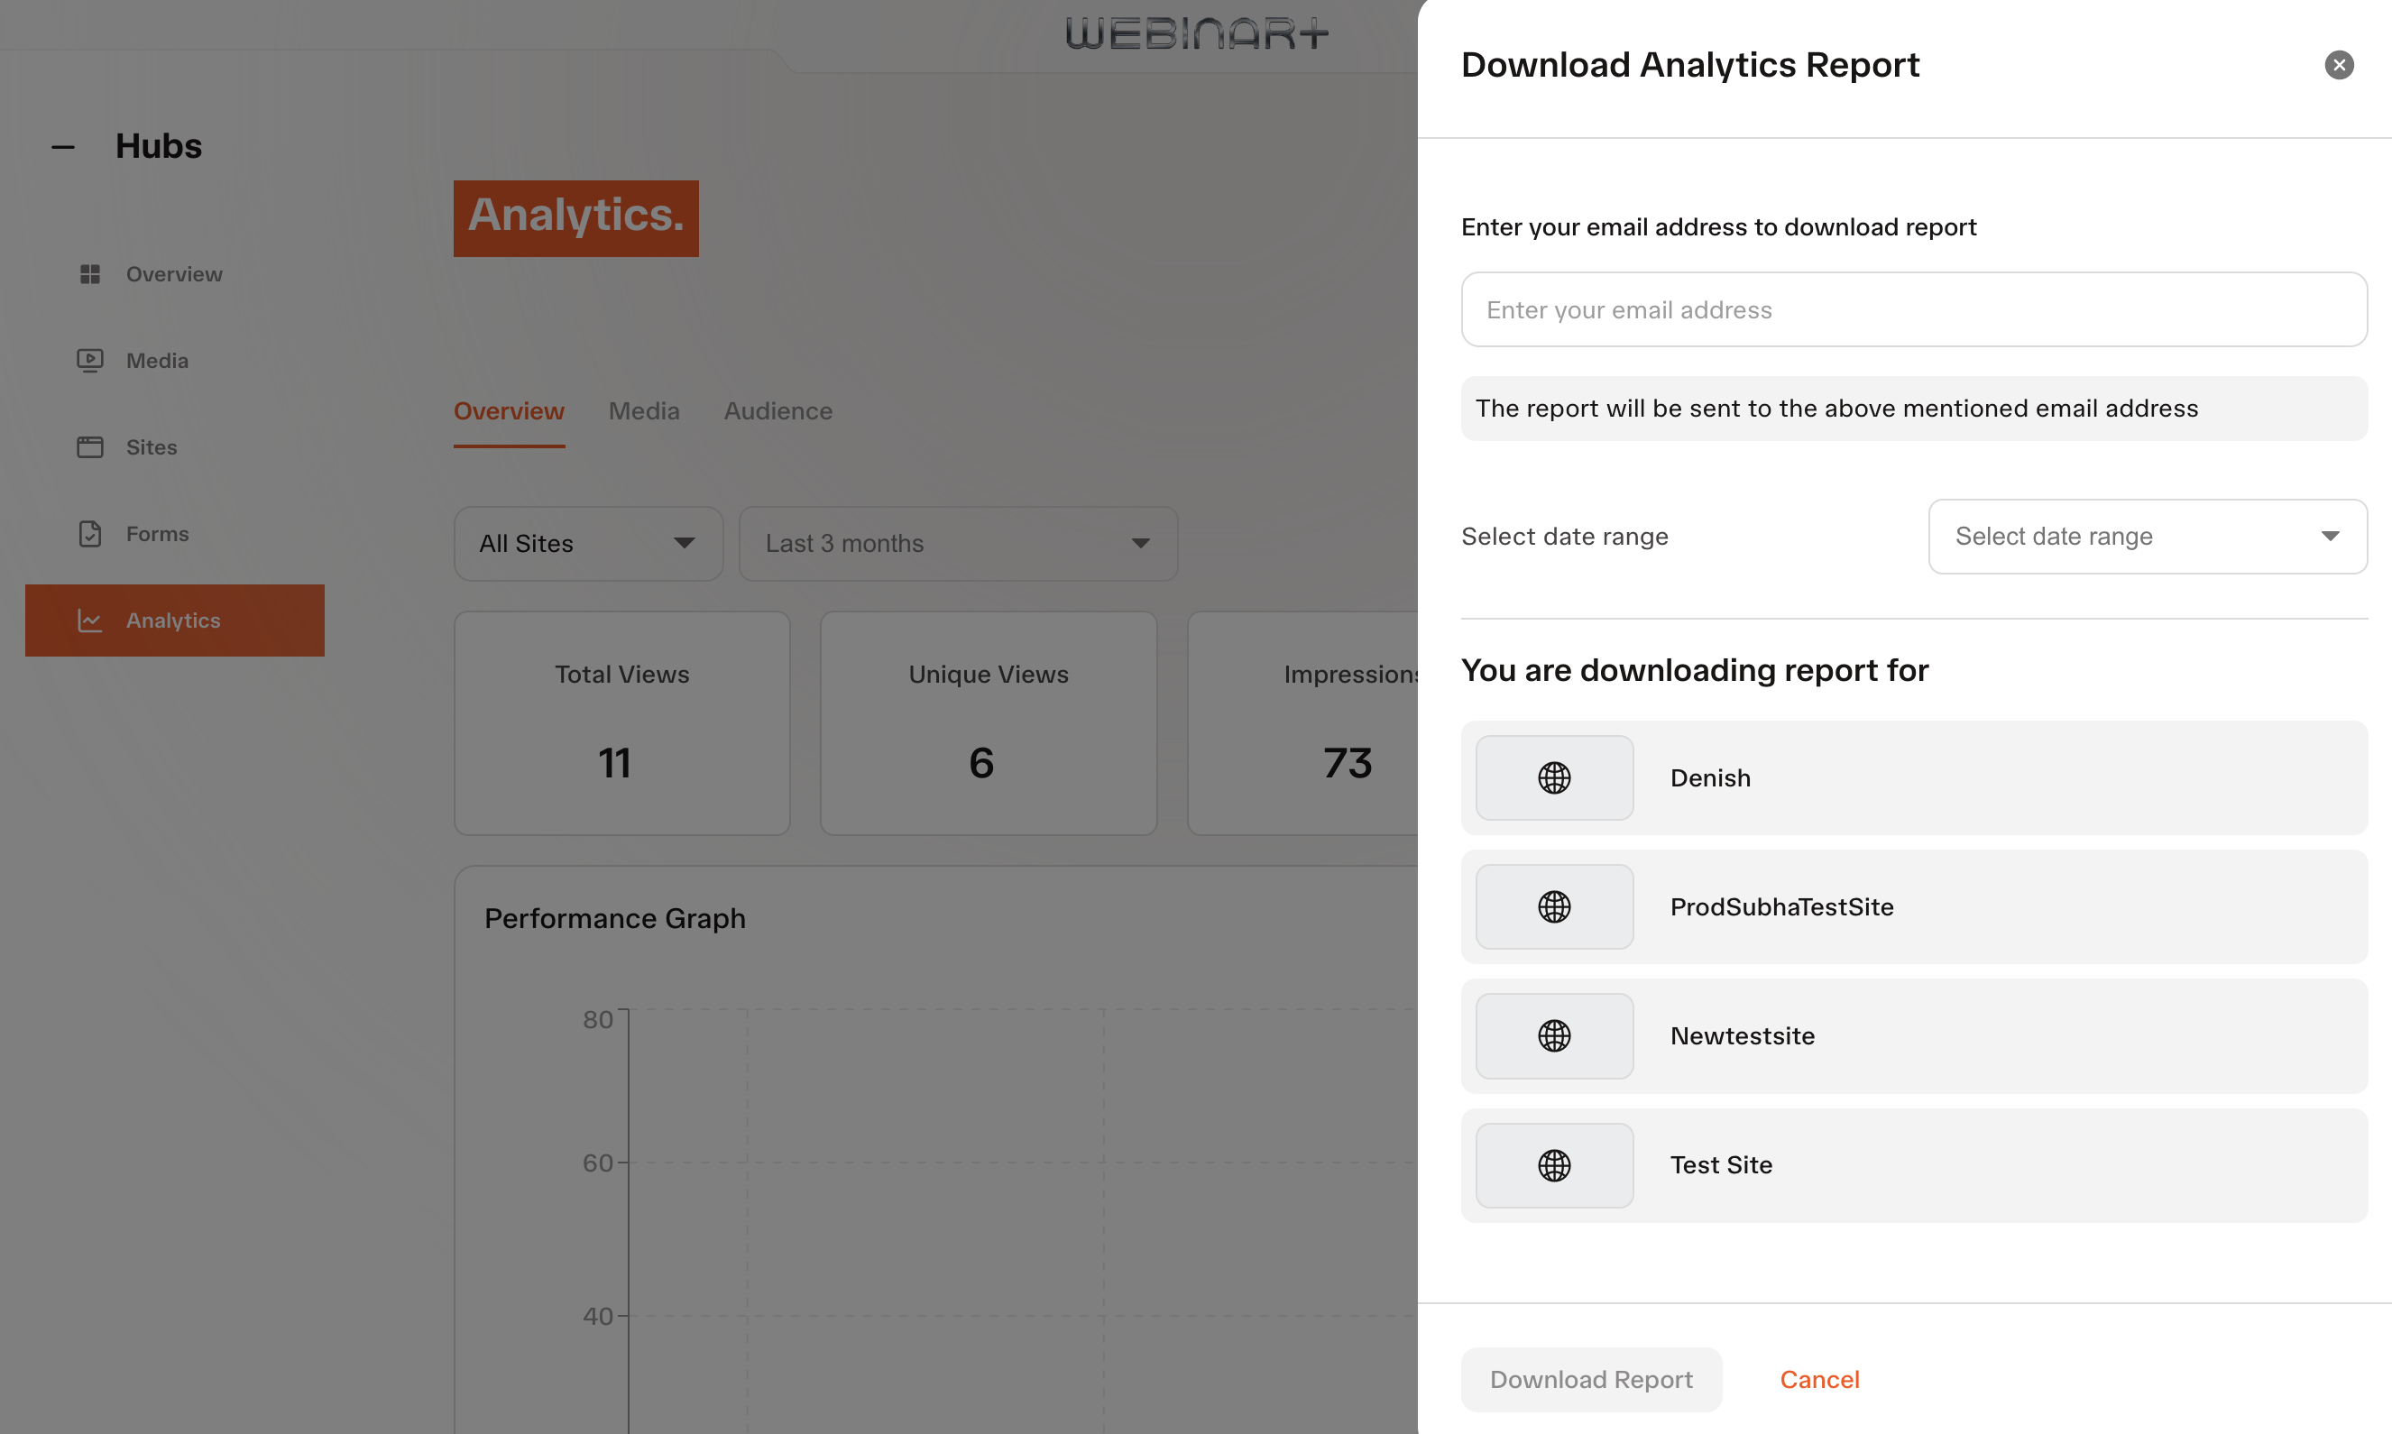The image size is (2392, 1434).
Task: Click the Forms document icon in sidebar
Action: coord(90,533)
